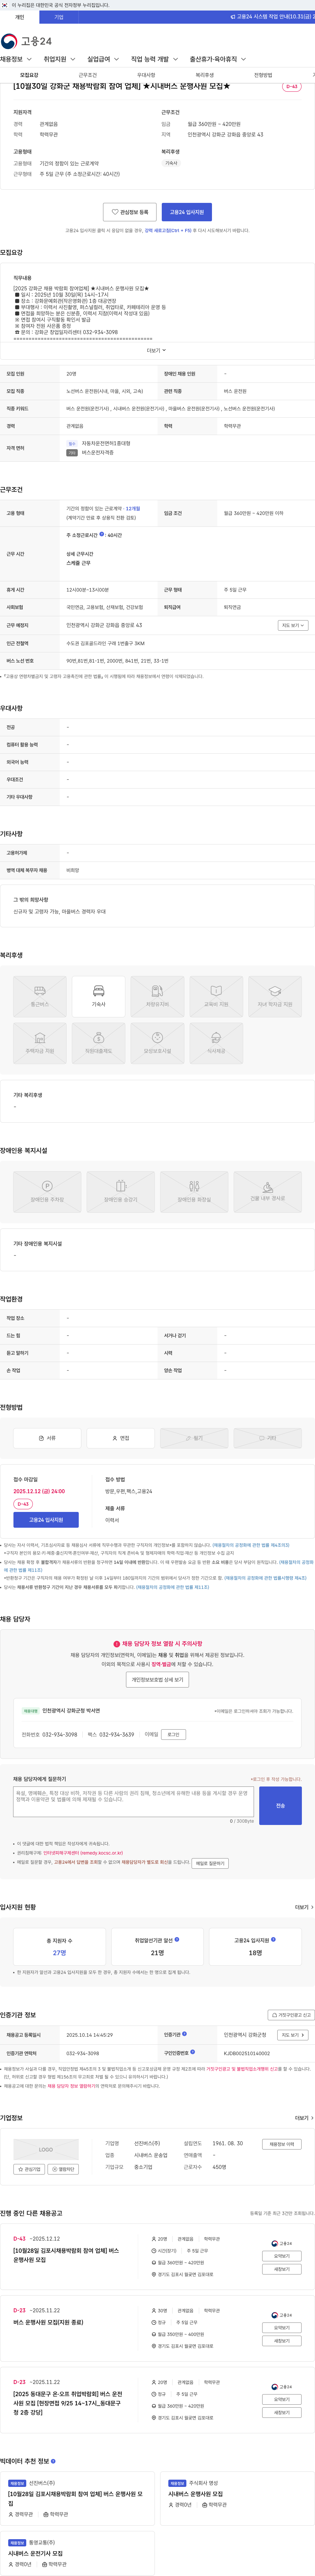Viewport: 315px width, 2576px height.
Task: Click the blue 전송 send button
Action: click(x=280, y=1806)
